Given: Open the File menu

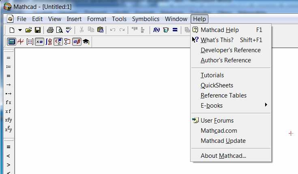Looking at the screenshot, I should 21,19.
